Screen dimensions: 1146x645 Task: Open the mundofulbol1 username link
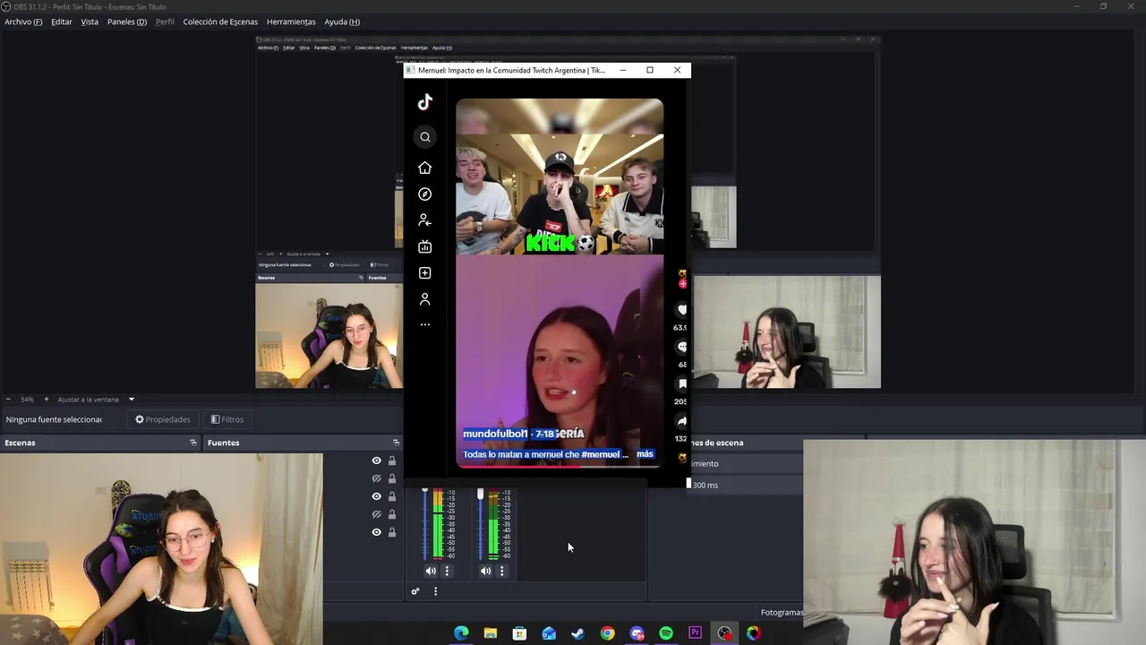pos(495,434)
